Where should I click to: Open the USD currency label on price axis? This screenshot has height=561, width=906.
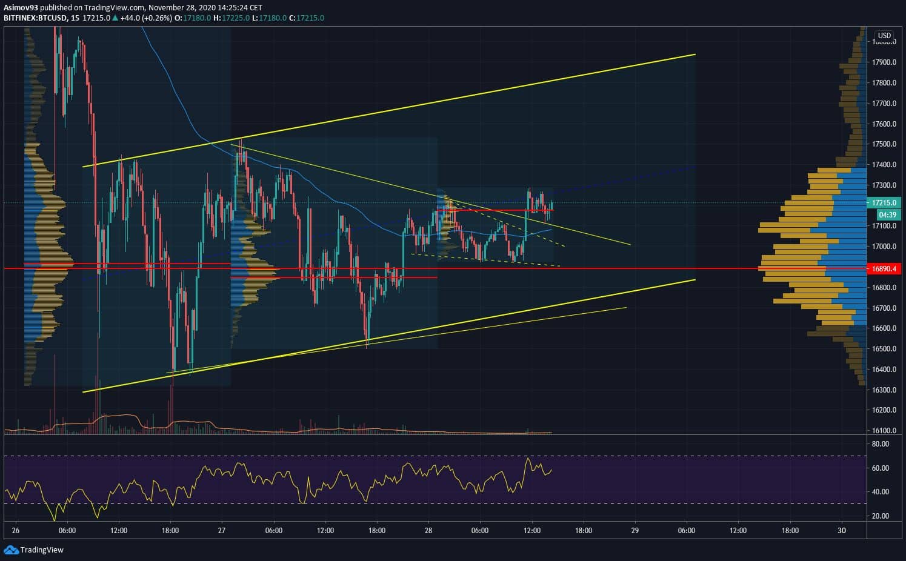(884, 36)
